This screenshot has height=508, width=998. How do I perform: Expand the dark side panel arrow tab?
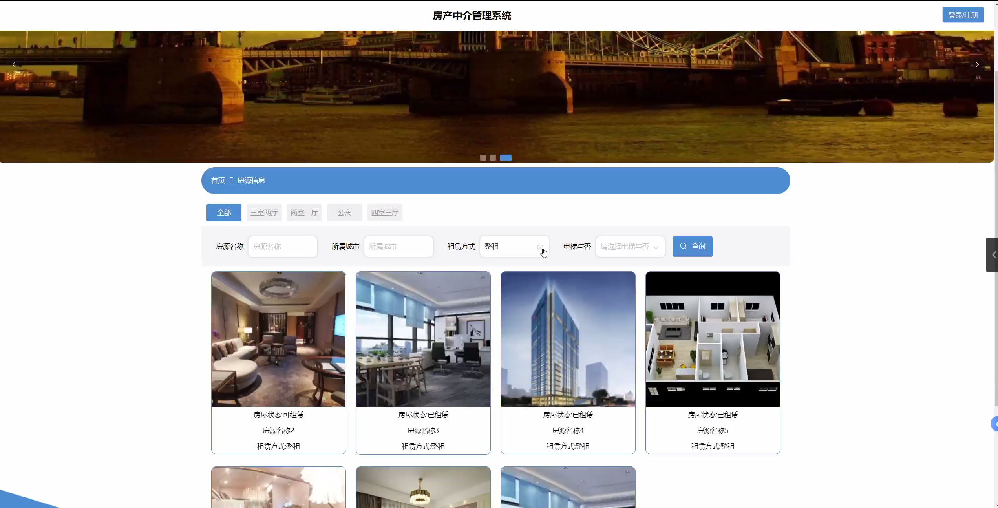click(992, 255)
